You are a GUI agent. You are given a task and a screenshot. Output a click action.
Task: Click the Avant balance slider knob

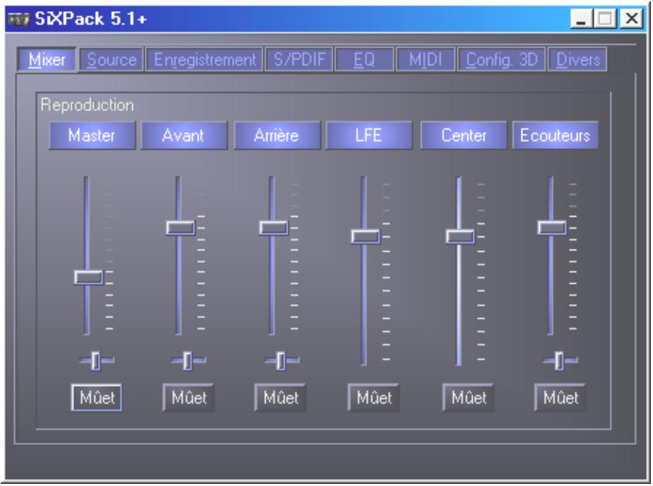187,361
